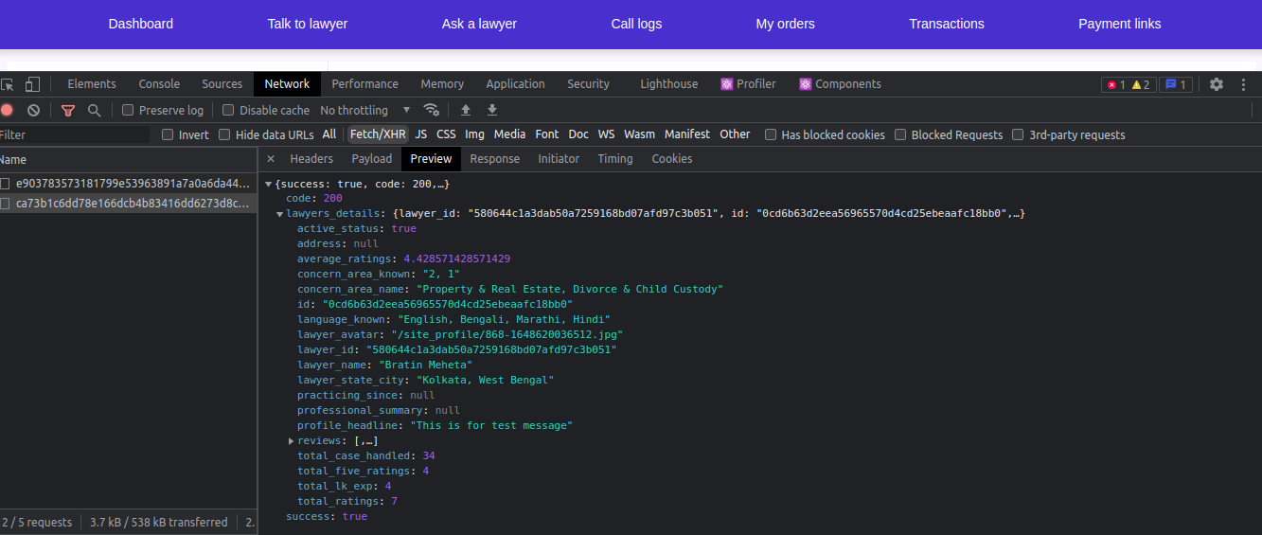Screen dimensions: 1262x535
Task: Open the Response tab
Action: [x=494, y=159]
